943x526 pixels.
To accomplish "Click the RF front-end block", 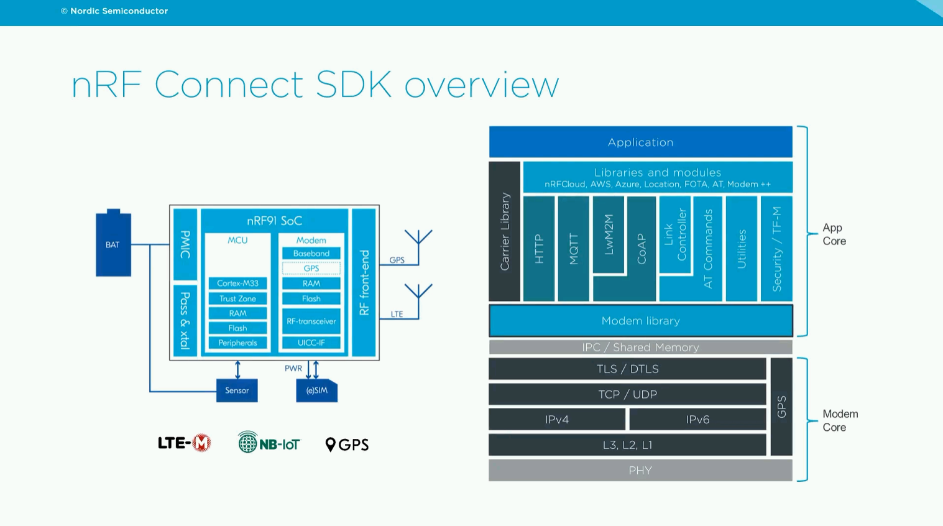I will (x=364, y=283).
